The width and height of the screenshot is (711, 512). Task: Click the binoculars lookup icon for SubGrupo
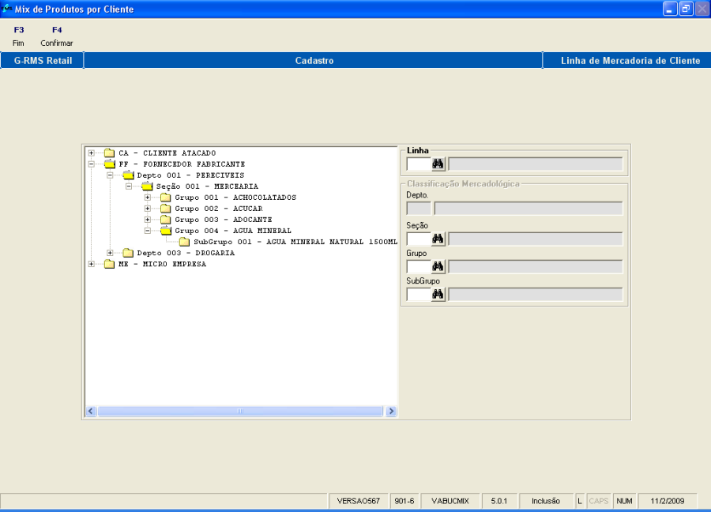(438, 294)
